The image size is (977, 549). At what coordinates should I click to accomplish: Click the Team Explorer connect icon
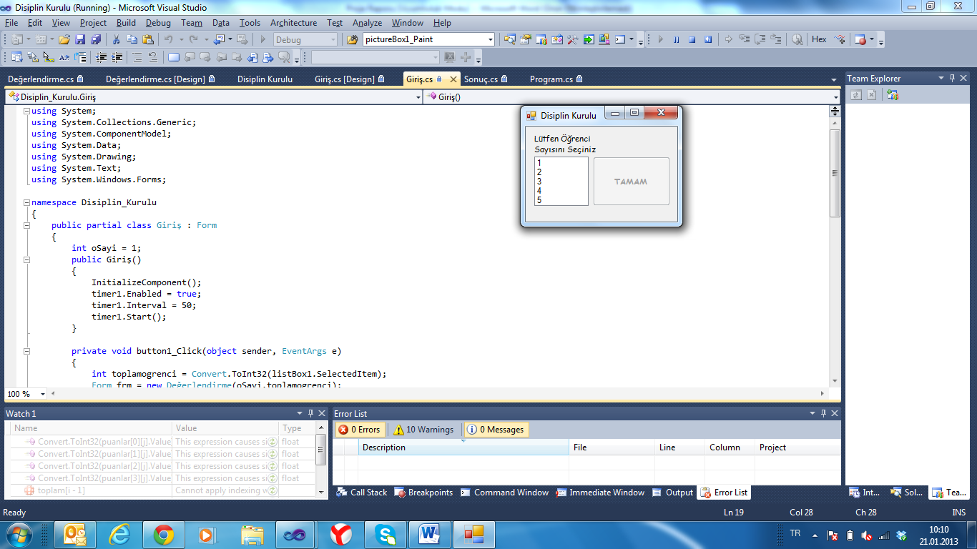pos(892,95)
